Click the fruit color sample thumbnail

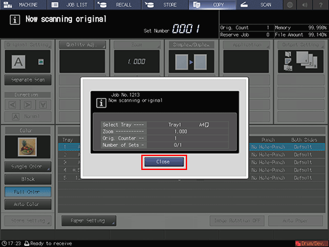pyautogui.click(x=27, y=147)
